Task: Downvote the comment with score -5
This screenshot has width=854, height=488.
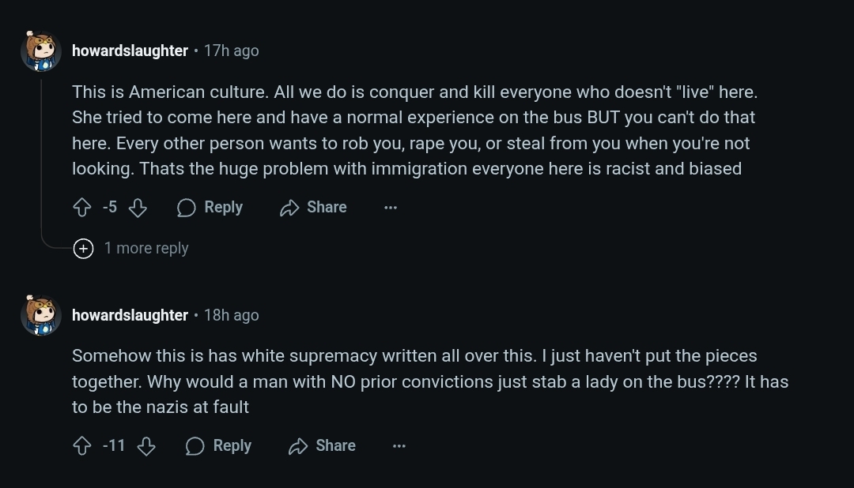Action: tap(138, 208)
